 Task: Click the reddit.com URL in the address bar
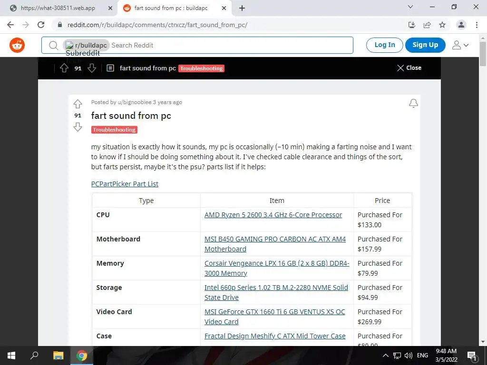[157, 25]
